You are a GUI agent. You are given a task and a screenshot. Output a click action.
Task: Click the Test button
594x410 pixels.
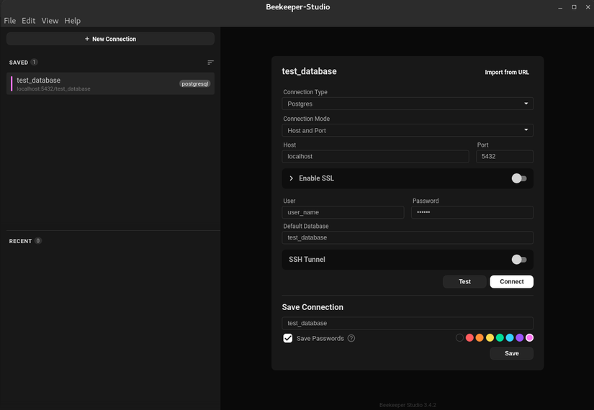coord(464,282)
